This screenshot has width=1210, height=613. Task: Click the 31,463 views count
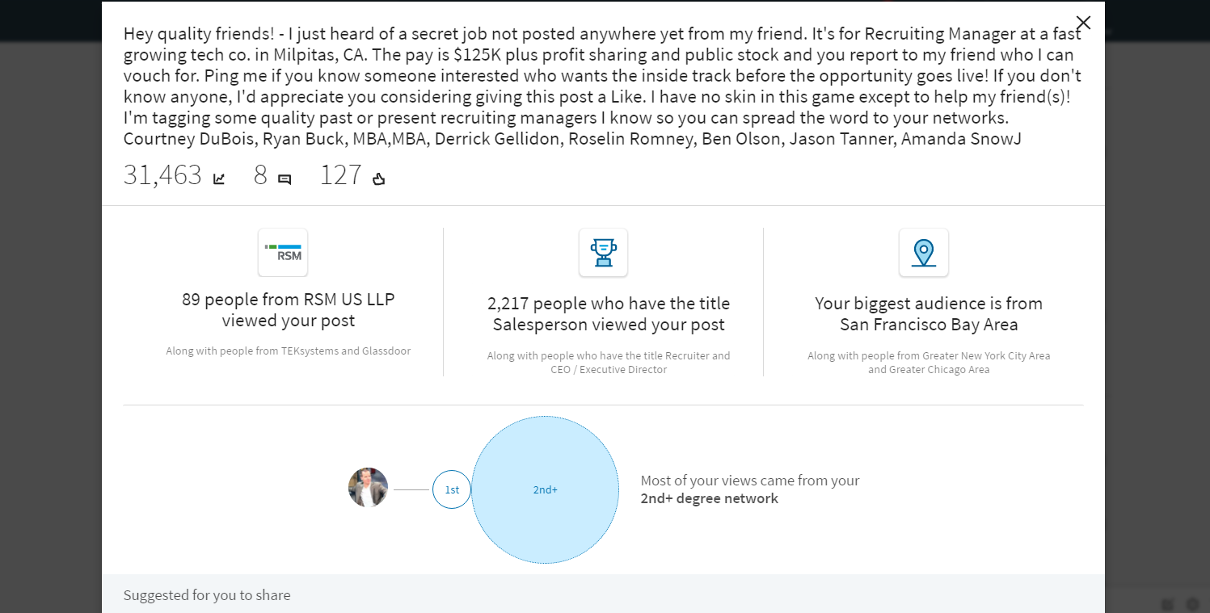[162, 175]
